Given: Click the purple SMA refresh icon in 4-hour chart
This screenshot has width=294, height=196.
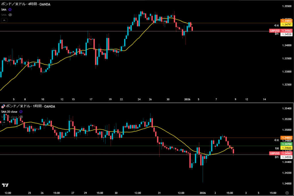Looking at the screenshot, I should point(10,9).
